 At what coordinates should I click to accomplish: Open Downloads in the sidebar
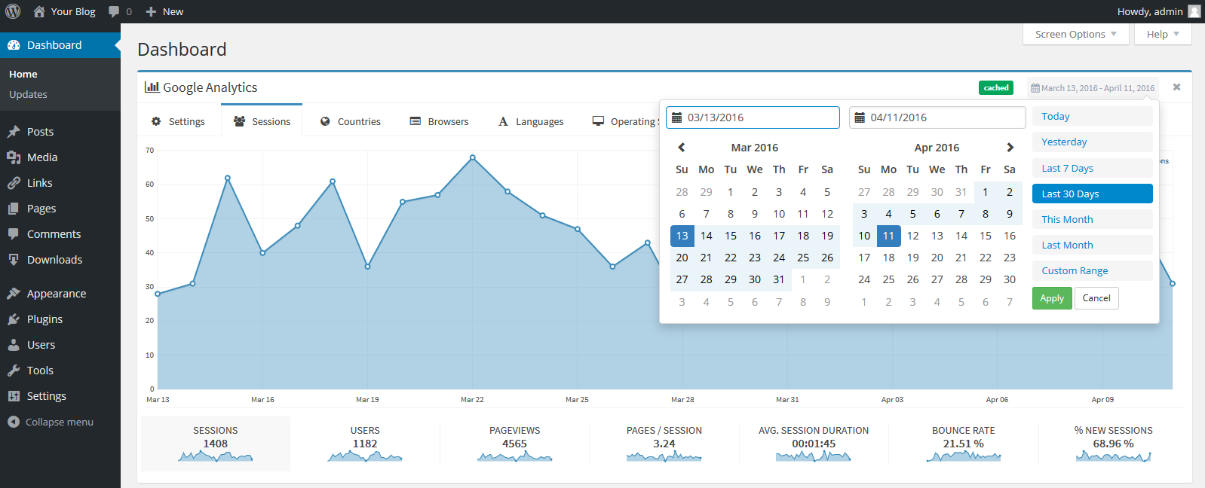click(60, 260)
